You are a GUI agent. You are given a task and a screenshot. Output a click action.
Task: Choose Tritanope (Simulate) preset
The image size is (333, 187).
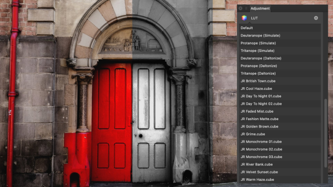[280, 51]
